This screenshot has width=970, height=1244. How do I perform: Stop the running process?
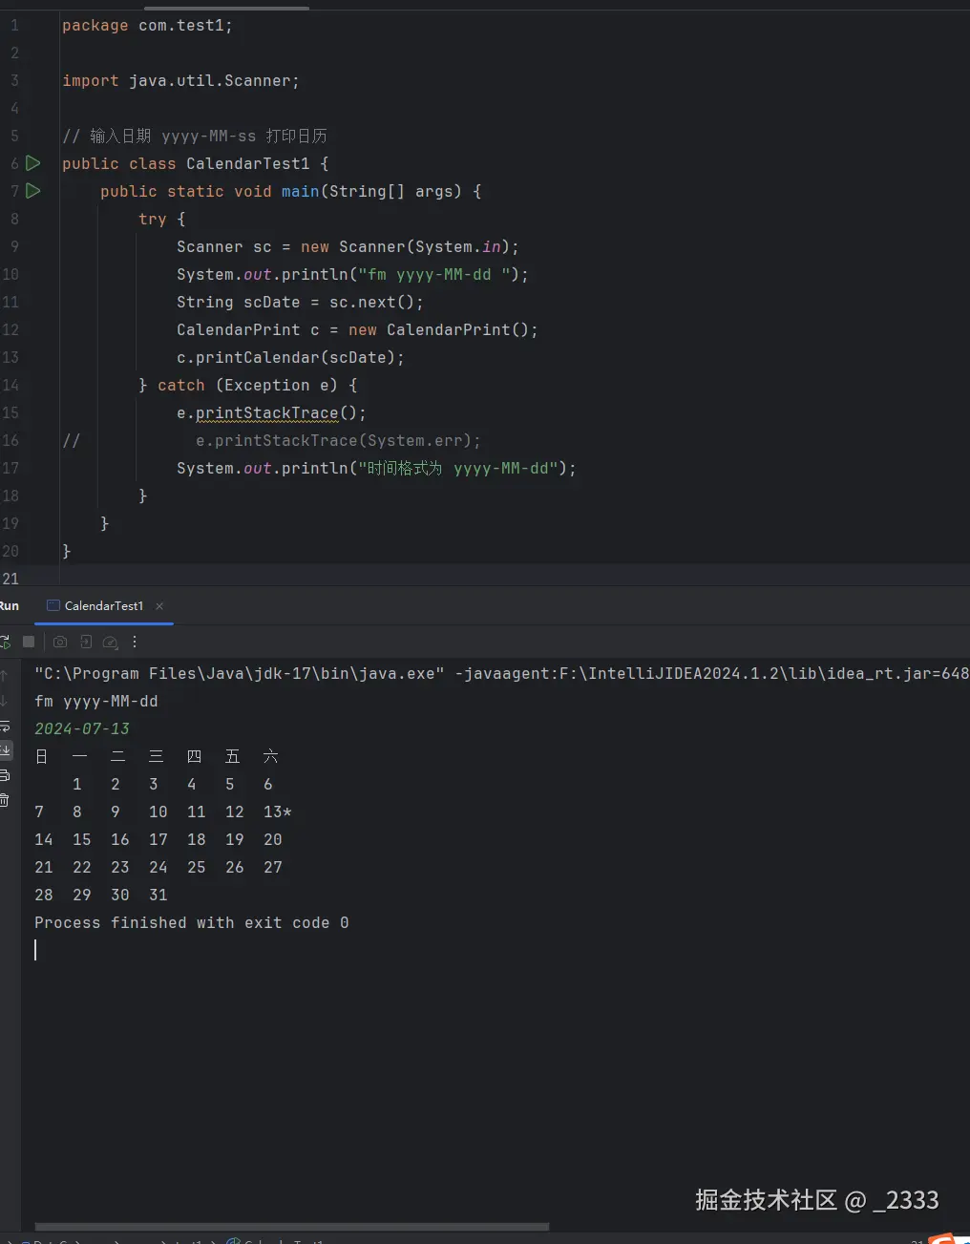[x=29, y=642]
